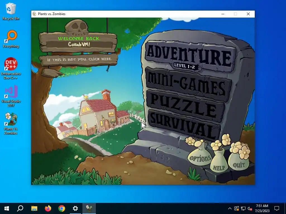Viewport: 286px width, 214px height.
Task: Minimize the Plants vs. Zombies window
Action: (x=223, y=14)
